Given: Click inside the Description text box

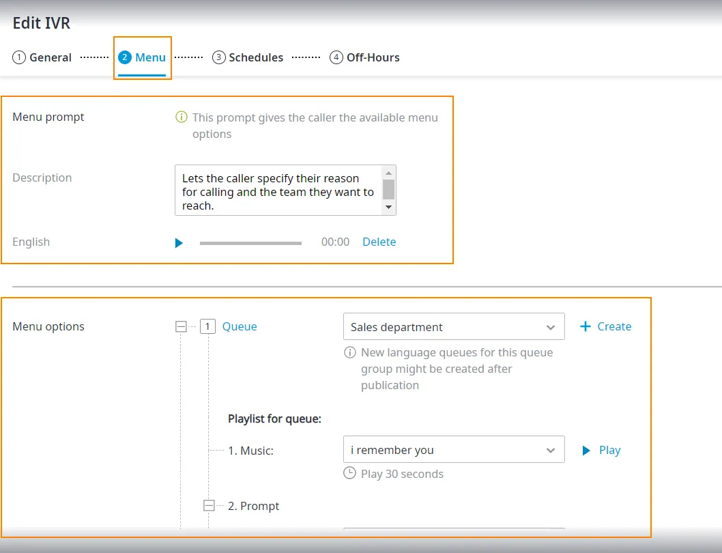Looking at the screenshot, I should point(279,190).
